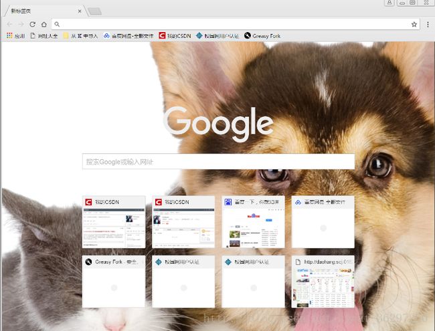Image resolution: width=435 pixels, height=331 pixels.
Task: Open the 校园网用户认证 bookmark in bookmarks bar
Action: [x=217, y=35]
